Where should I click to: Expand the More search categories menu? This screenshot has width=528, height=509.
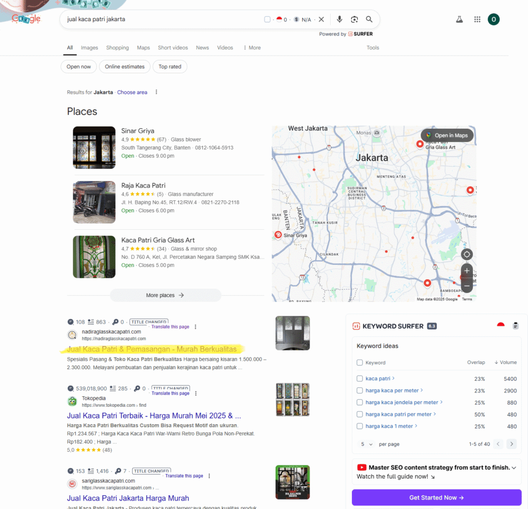(252, 48)
